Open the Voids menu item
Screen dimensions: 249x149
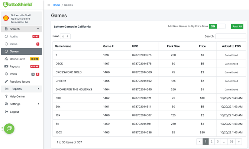22,74
